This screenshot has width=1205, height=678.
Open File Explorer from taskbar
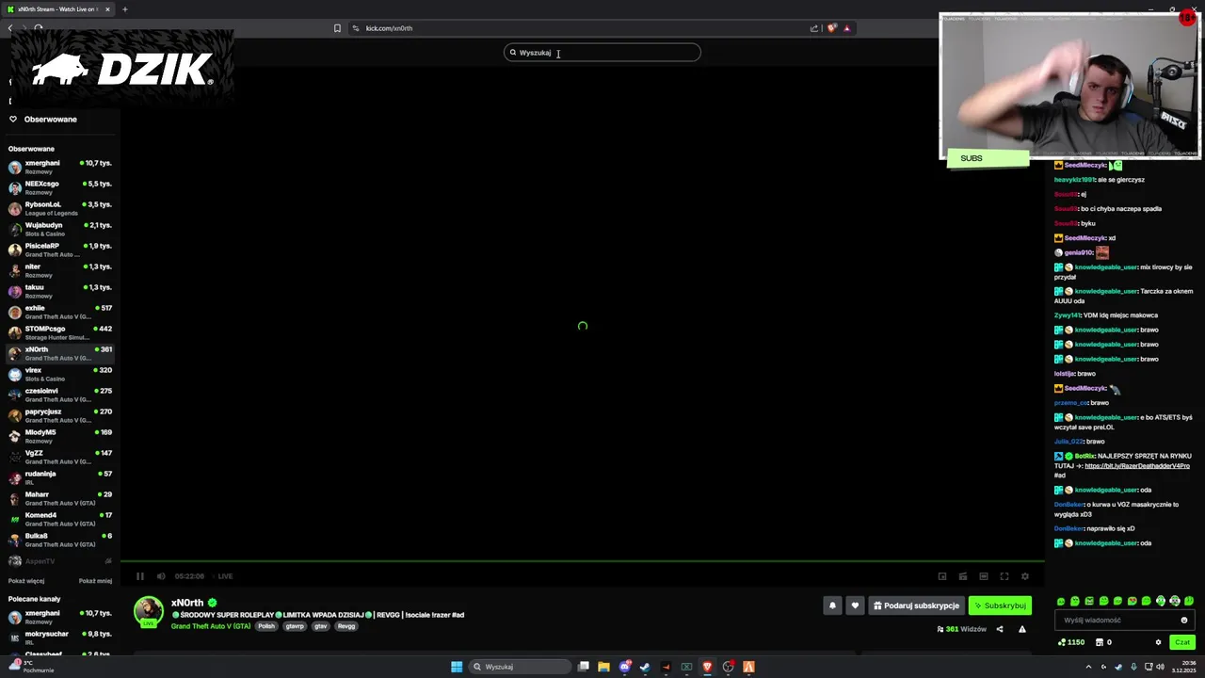tap(603, 667)
